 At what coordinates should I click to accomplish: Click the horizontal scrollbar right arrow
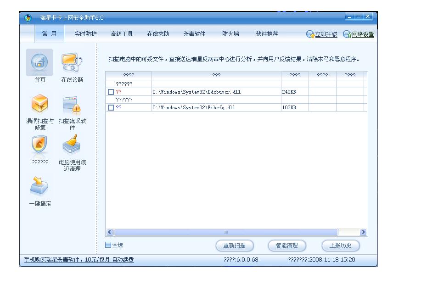point(363,232)
